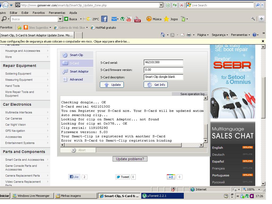The width and height of the screenshot is (272, 204).
Task: Open a new browser tab
Action: 78,35
